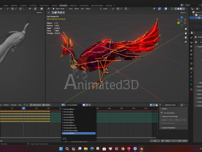Toggle Show Hidden icon in Dope Sheet header
This screenshot has height=152, width=202.
154,105
